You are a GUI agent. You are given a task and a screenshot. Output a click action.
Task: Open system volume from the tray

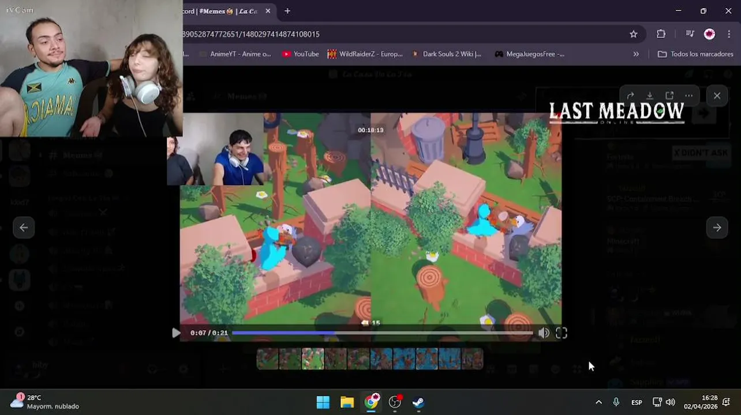pos(670,402)
